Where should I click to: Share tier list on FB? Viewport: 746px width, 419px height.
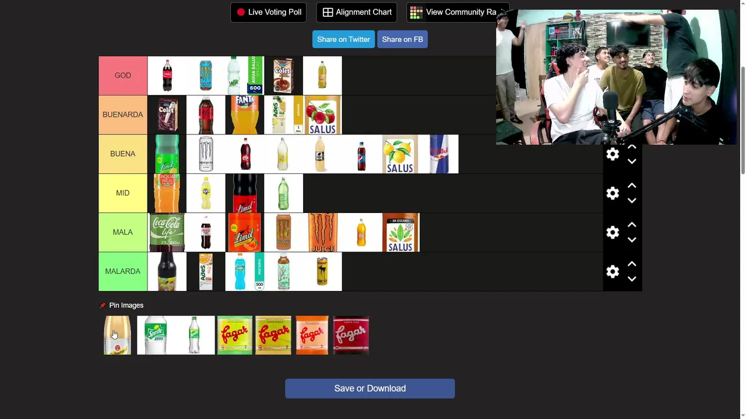click(402, 40)
